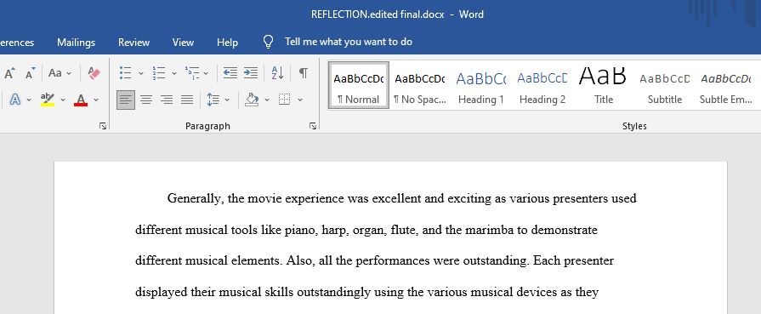Image resolution: width=761 pixels, height=314 pixels.
Task: Open the Help tab
Action: click(x=227, y=43)
